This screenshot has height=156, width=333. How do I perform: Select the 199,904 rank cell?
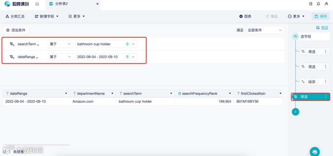click(x=204, y=101)
